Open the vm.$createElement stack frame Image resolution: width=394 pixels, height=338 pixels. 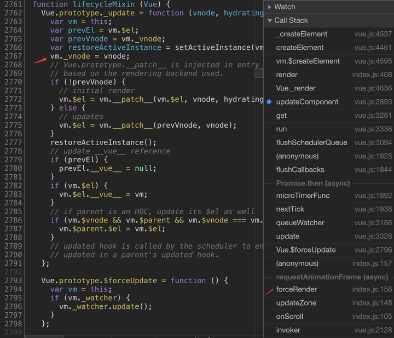[x=329, y=61]
